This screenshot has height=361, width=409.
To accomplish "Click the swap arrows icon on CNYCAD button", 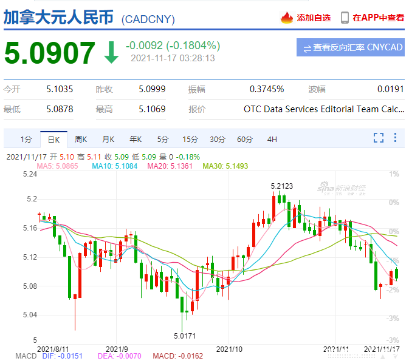I will pyautogui.click(x=308, y=48).
